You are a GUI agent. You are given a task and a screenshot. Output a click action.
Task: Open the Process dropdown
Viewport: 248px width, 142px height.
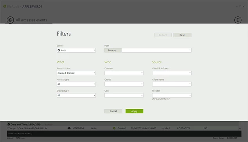pyautogui.click(x=172, y=95)
